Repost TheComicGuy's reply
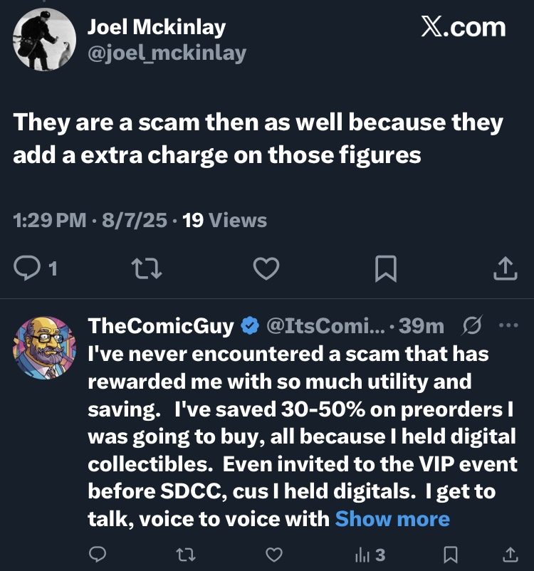534x571 pixels. pos(186,555)
